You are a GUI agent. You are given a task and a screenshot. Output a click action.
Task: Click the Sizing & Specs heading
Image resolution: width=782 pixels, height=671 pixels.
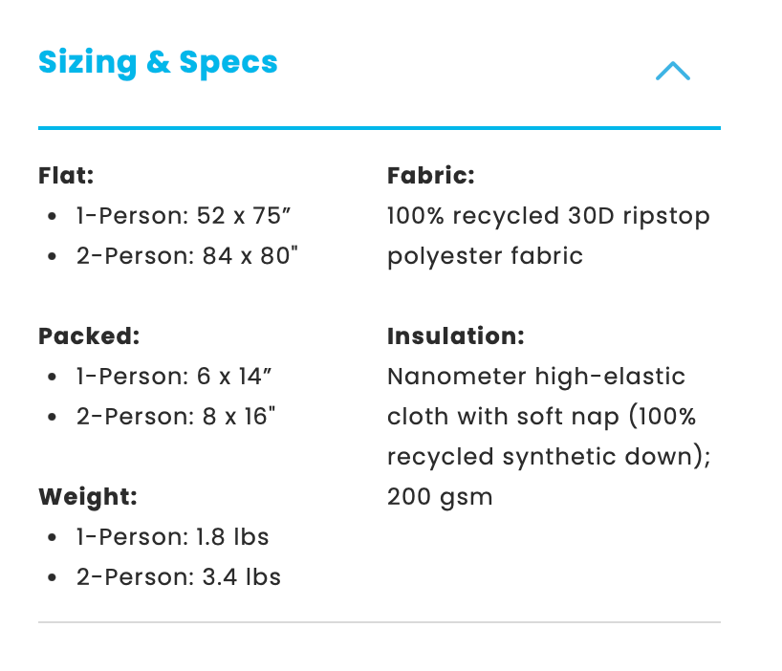158,63
